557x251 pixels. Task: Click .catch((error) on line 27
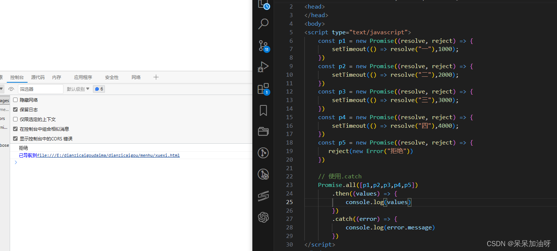[365, 219]
